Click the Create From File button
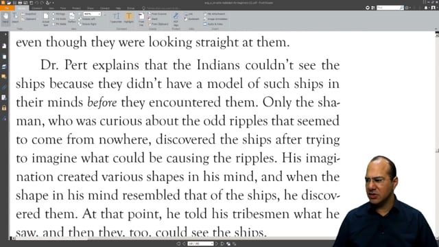 [x=141, y=19]
